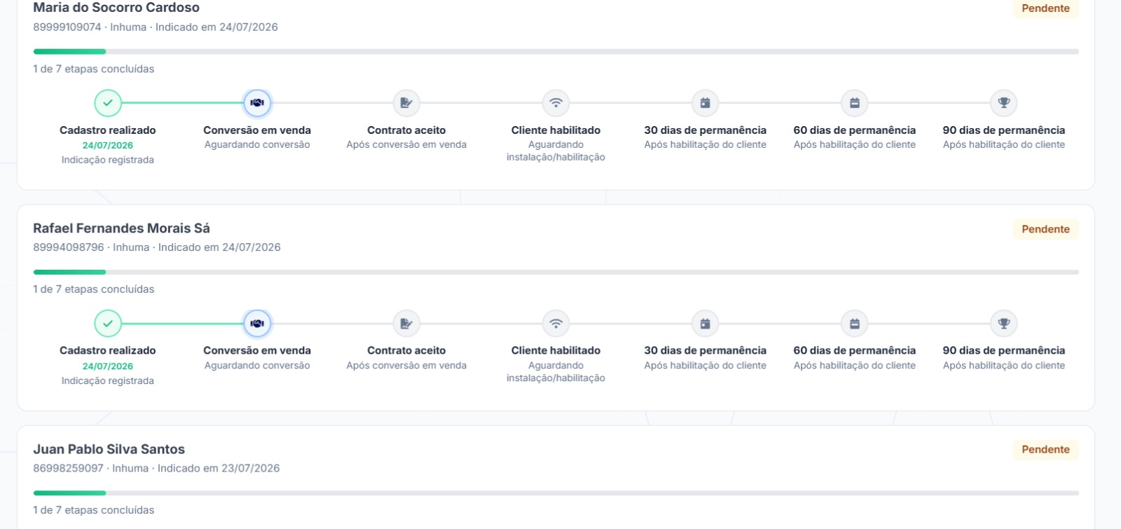The image size is (1121, 529).
Task: Click Rafael's Contrato aceito document icon
Action: pos(406,324)
